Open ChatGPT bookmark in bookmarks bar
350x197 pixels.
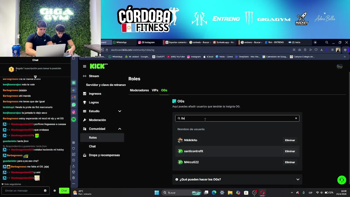tap(158, 57)
